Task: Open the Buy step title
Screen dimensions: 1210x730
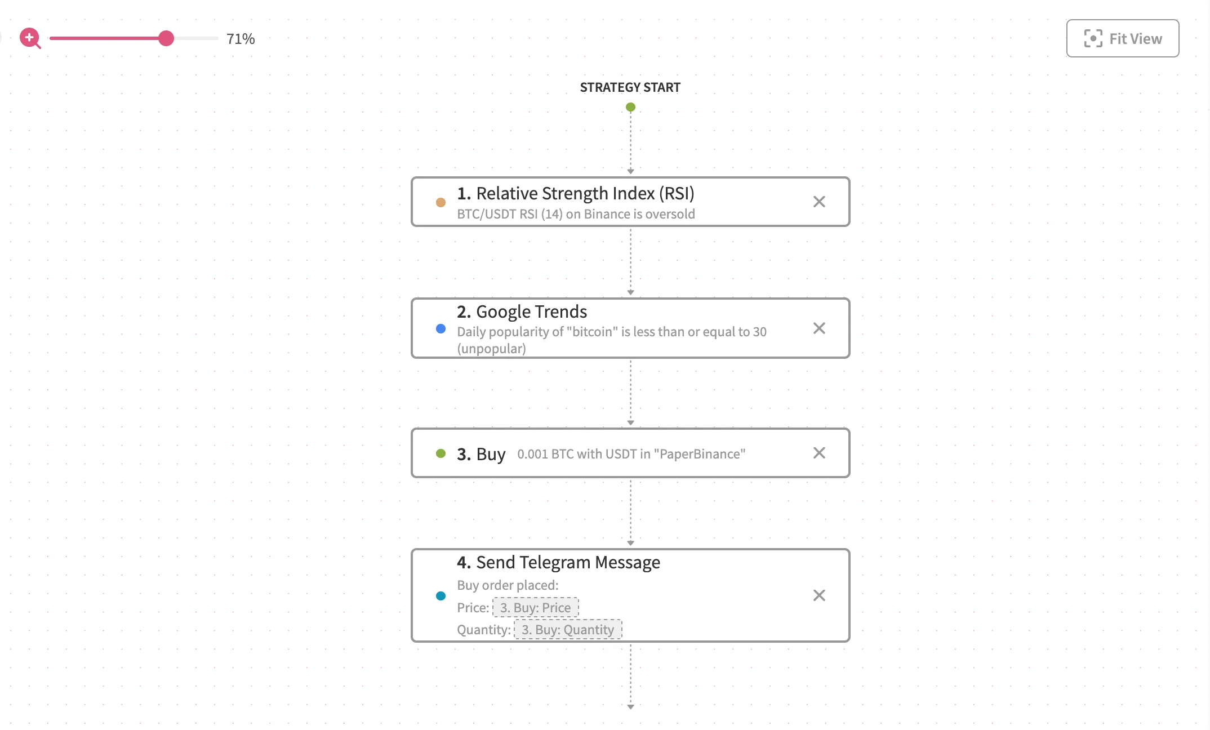Action: pos(481,454)
